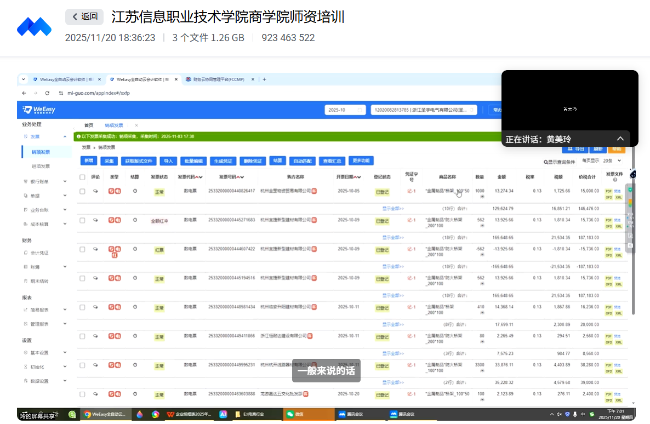This screenshot has width=650, height=424.
Task: Collapse the speaker panel with the chevron
Action: 620,139
